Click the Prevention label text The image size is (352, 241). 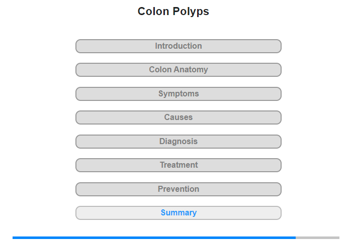click(179, 189)
